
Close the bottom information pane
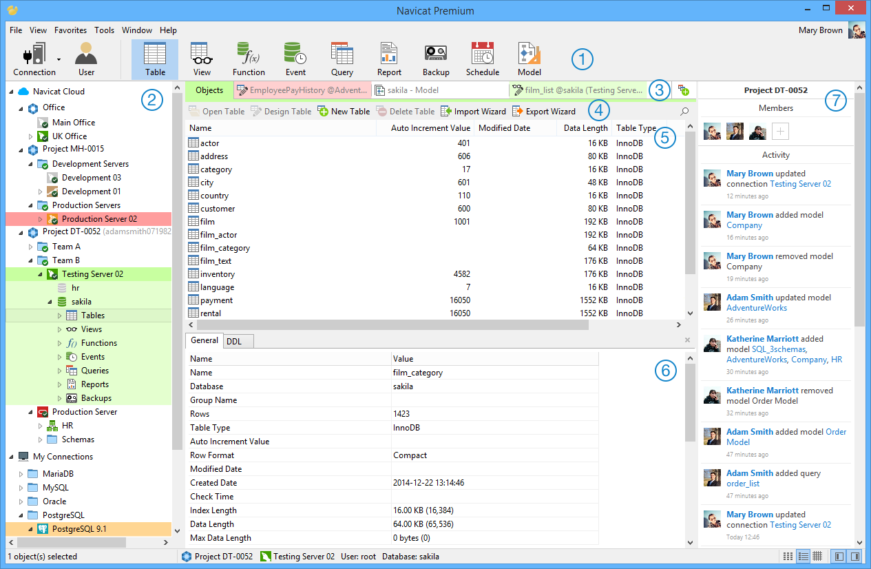[x=687, y=340]
